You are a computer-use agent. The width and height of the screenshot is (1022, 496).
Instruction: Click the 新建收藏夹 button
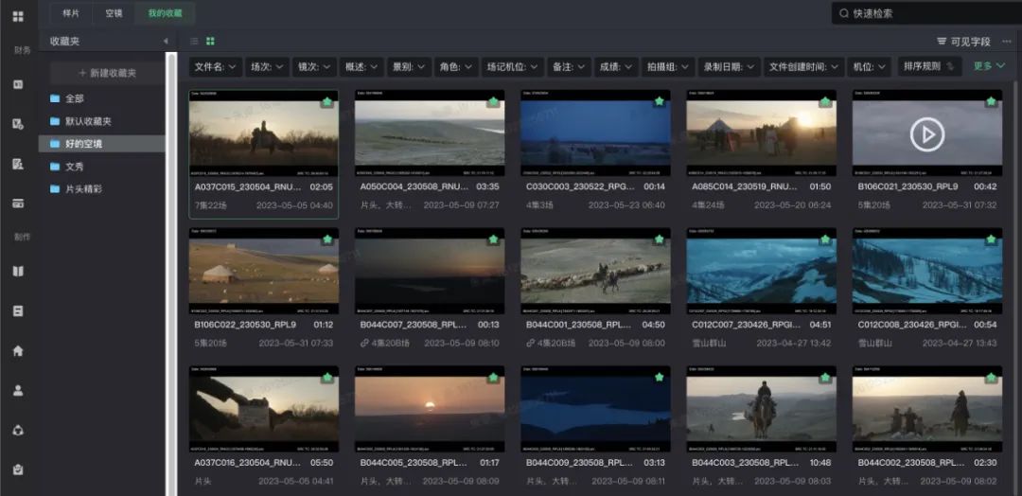click(x=108, y=73)
